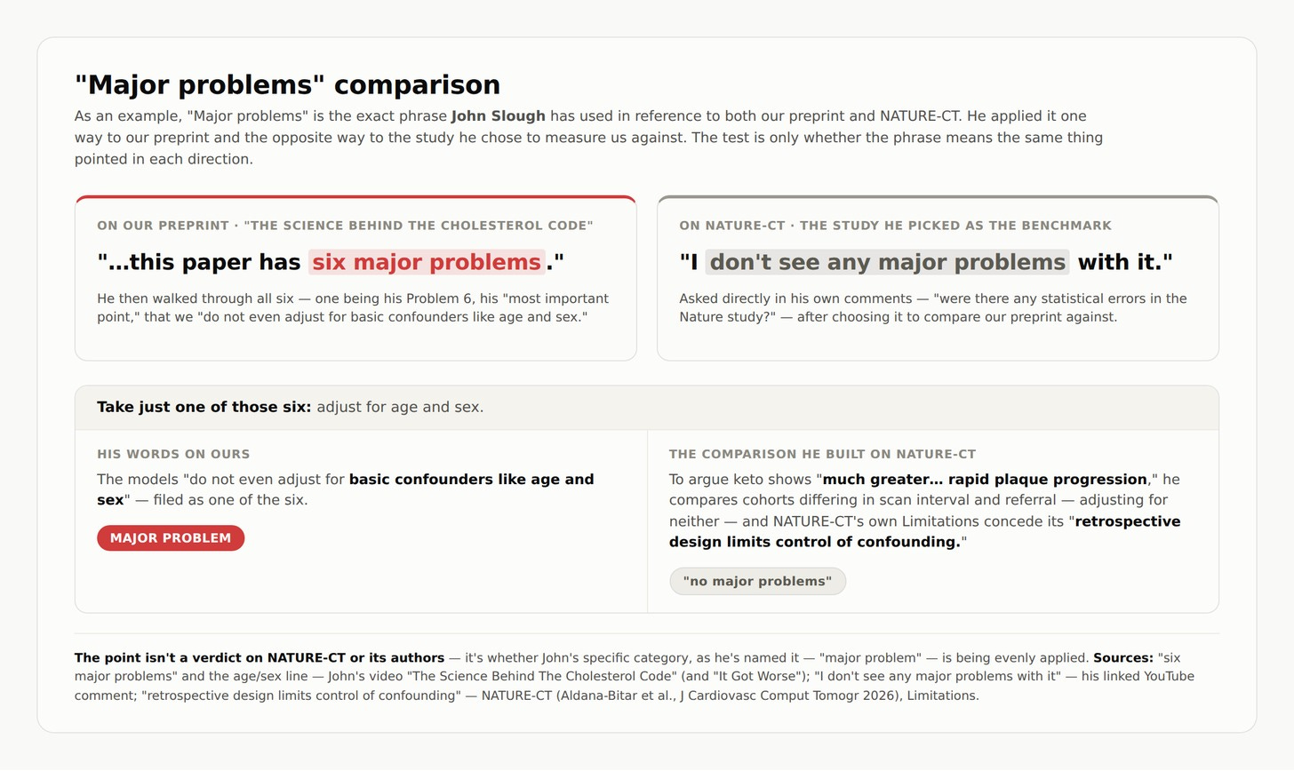Click "Take just one of those six" header
1294x771 pixels.
pos(204,407)
